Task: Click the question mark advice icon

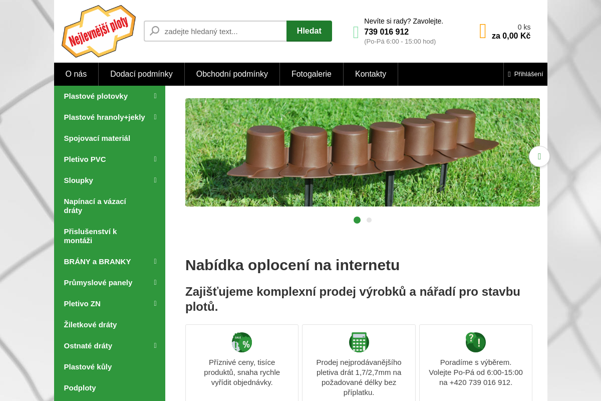Action: (x=475, y=342)
